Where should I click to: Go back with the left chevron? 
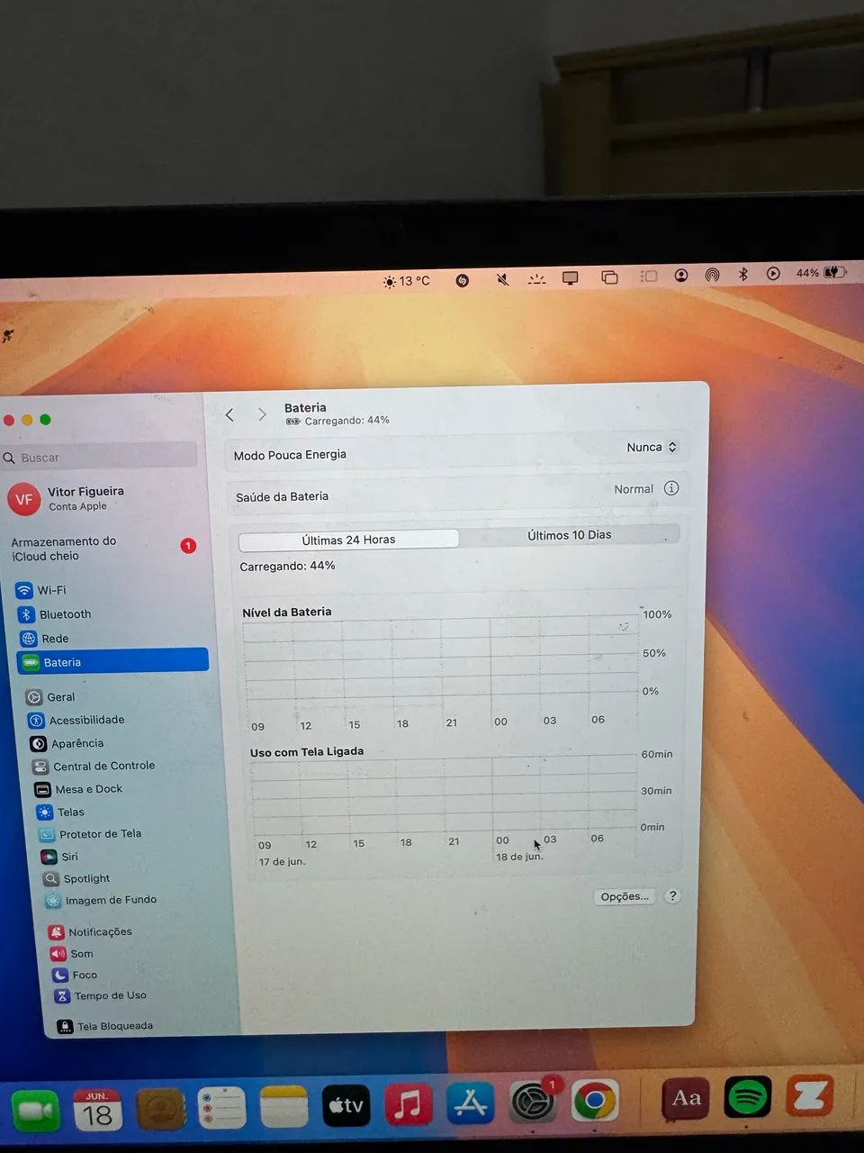point(229,414)
